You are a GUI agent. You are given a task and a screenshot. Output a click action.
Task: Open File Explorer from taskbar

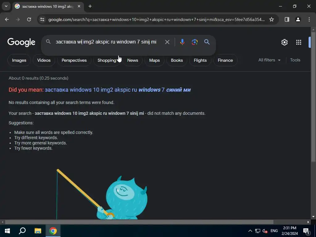[x=38, y=231]
